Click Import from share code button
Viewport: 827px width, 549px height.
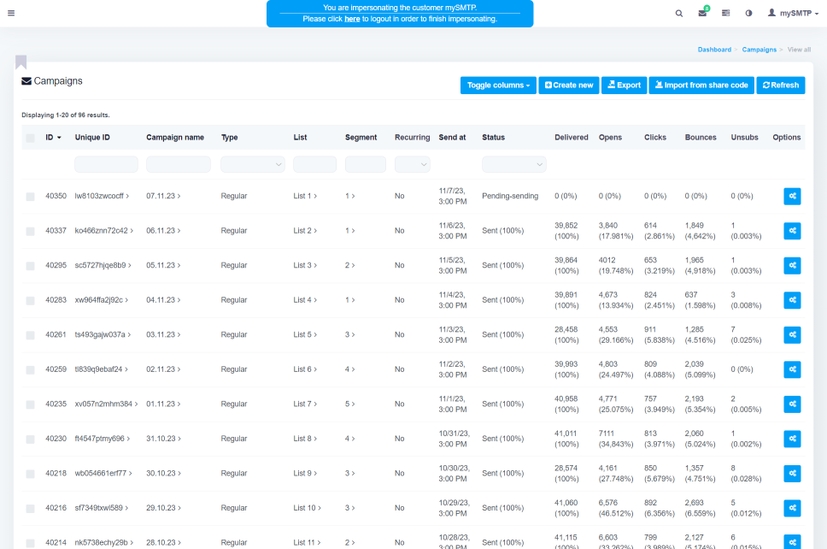click(x=701, y=86)
